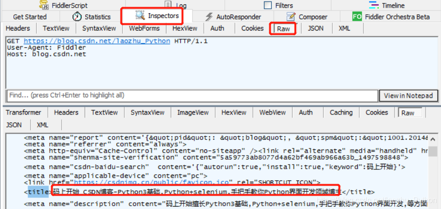Screen dimensions: 441x209
Task: Click the FiddlerScript JS icon
Action: pos(44,4)
